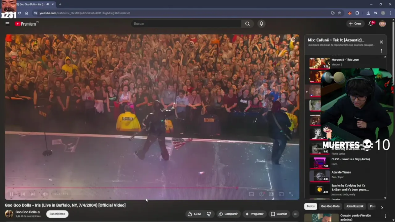Seek on the red video progress bar

(152, 187)
